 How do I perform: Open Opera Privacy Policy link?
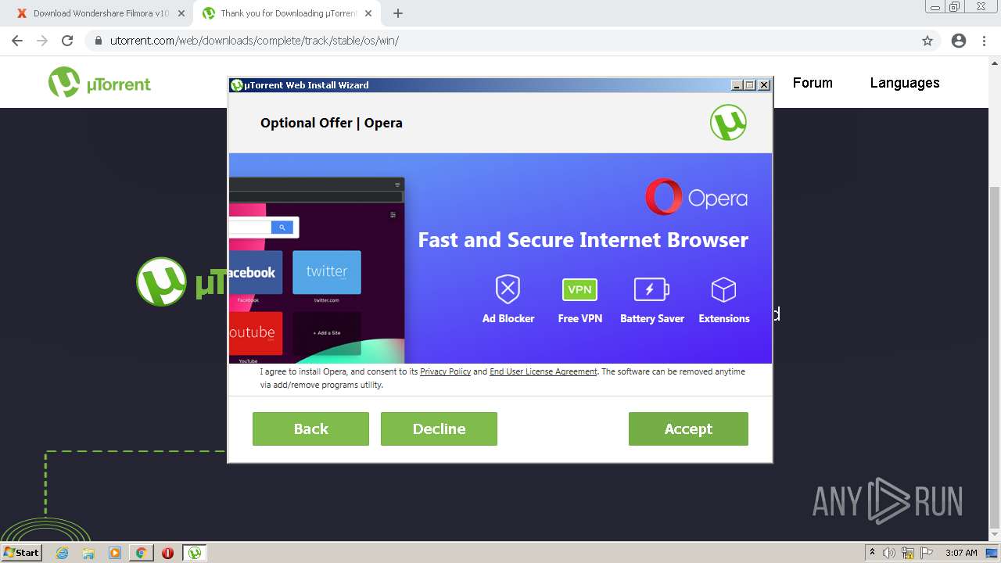coord(445,371)
